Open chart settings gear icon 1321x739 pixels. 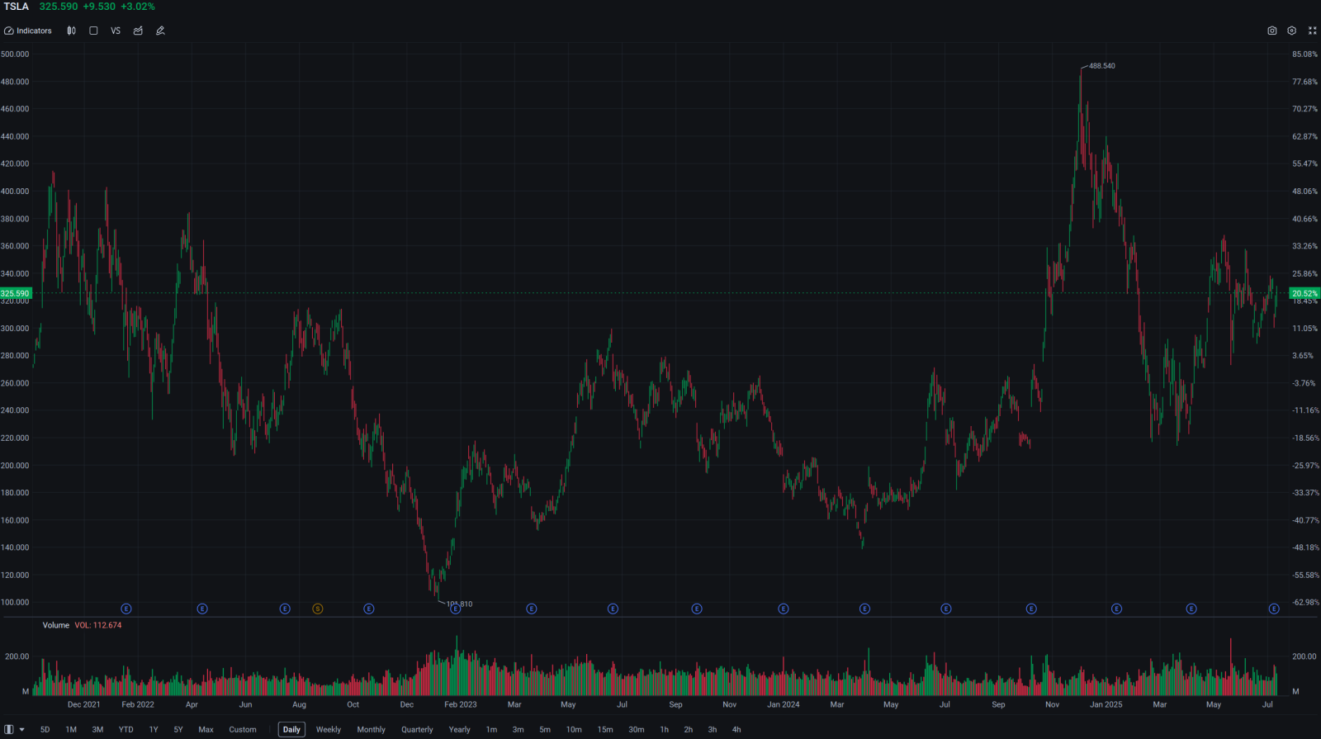click(1292, 31)
